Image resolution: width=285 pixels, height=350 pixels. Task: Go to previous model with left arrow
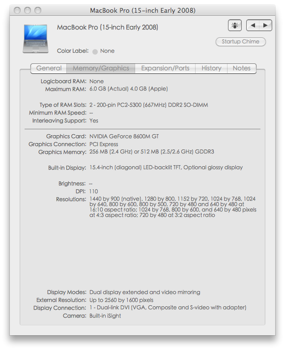pos(253,25)
